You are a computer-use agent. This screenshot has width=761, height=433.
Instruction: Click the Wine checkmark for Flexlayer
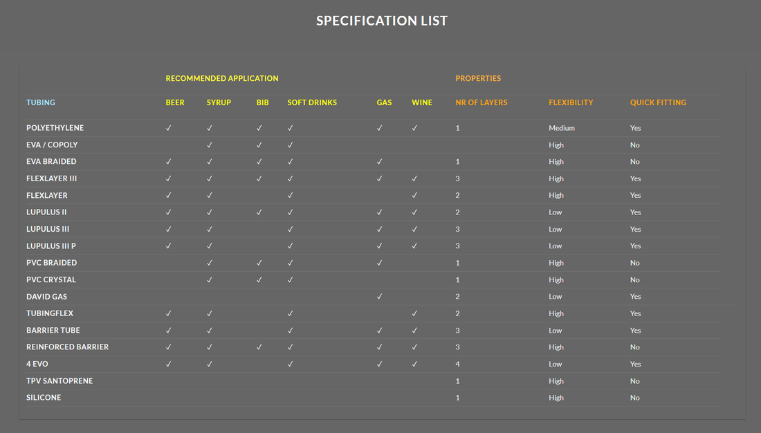click(x=414, y=196)
